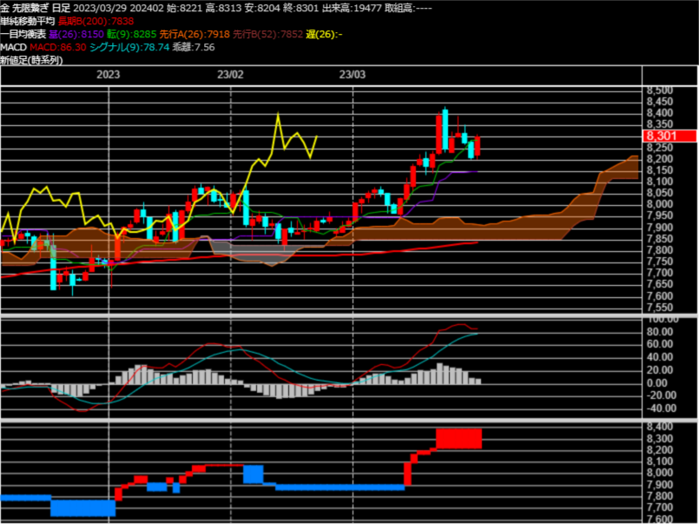Click the large red block in the 新値足 panel
The width and height of the screenshot is (699, 524).
(x=458, y=439)
